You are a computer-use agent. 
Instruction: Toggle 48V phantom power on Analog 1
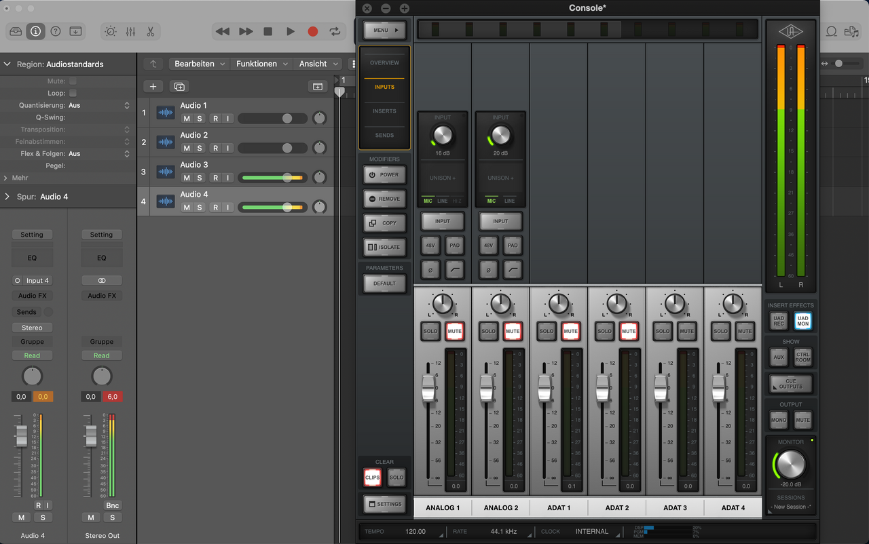(430, 246)
